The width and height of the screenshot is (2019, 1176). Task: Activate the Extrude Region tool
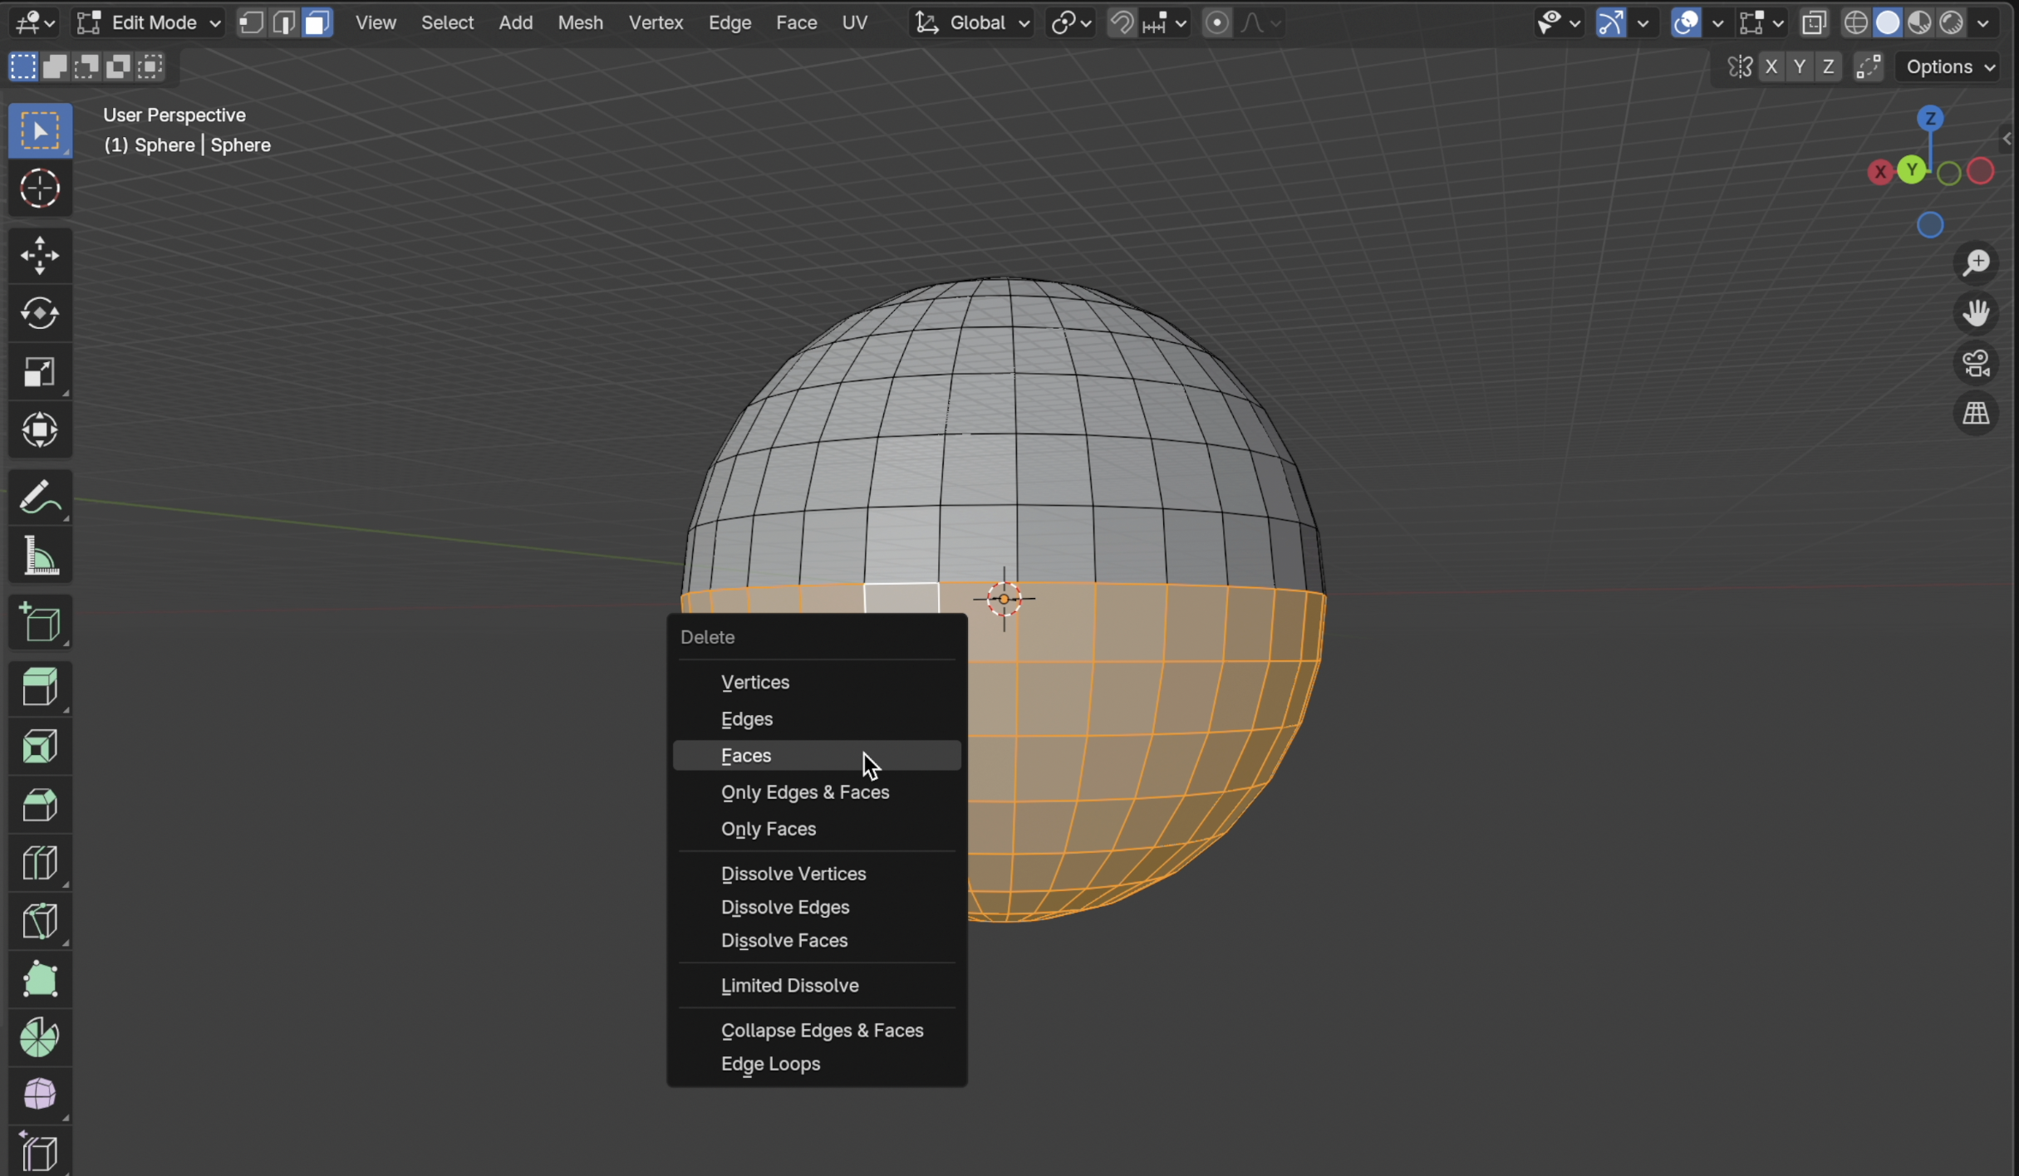[x=39, y=688]
